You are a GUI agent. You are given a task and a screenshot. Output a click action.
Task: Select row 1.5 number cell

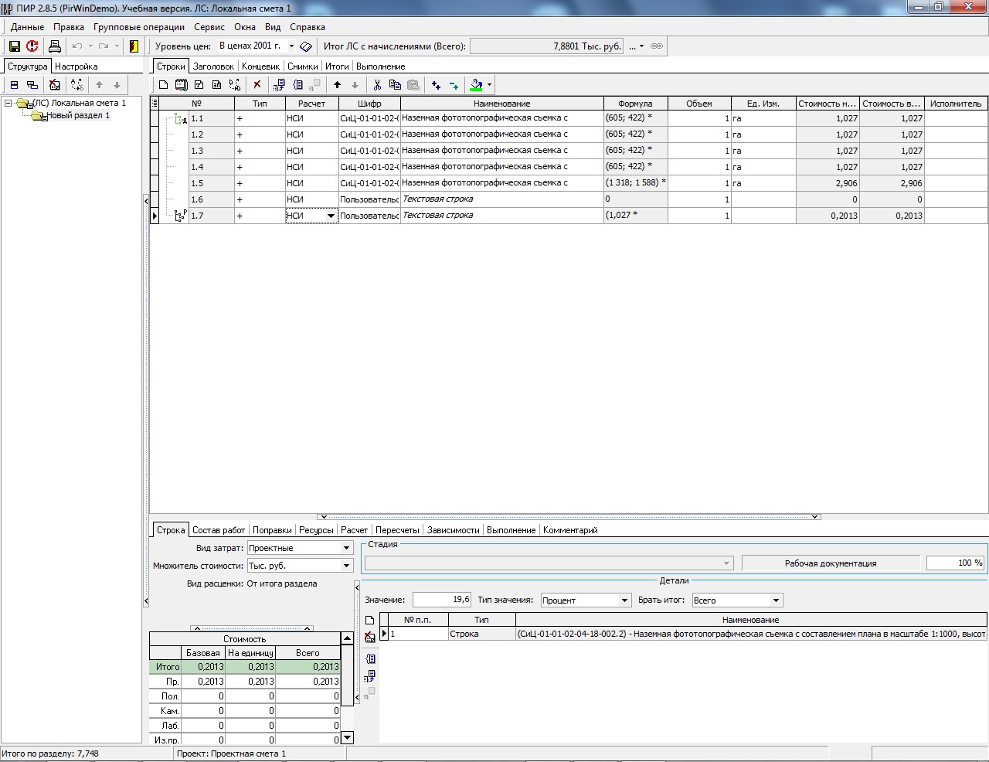(212, 183)
